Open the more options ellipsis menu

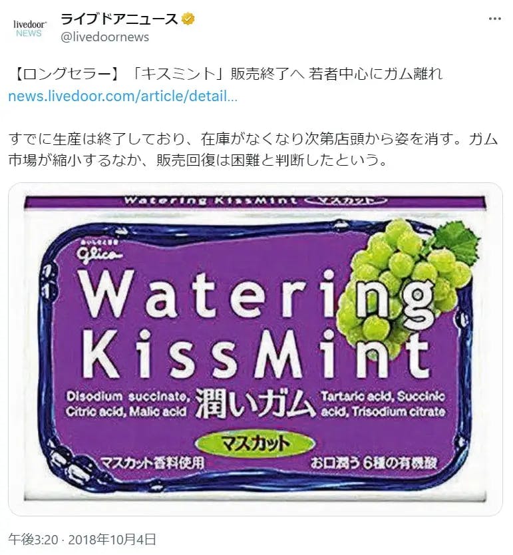click(x=494, y=19)
